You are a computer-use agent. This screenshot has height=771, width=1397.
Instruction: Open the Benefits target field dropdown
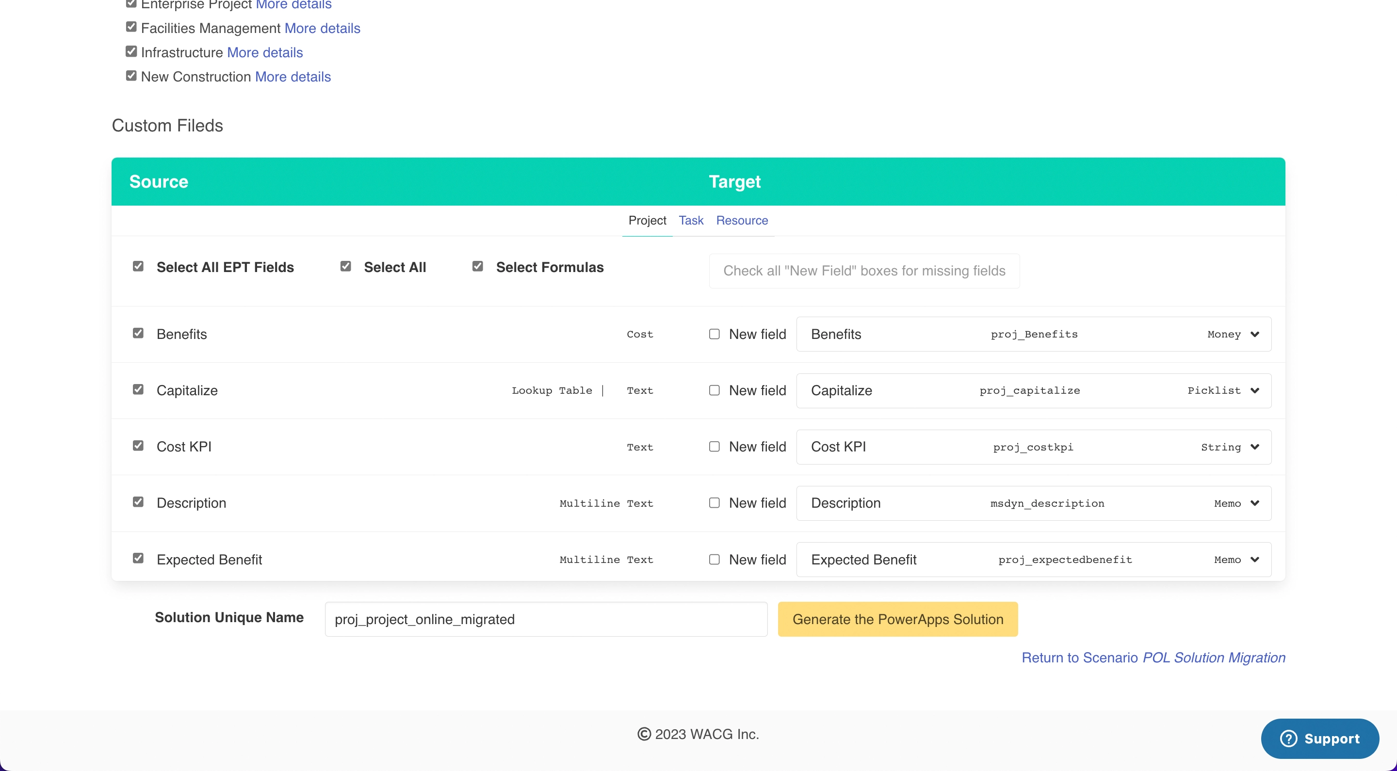(x=1033, y=334)
